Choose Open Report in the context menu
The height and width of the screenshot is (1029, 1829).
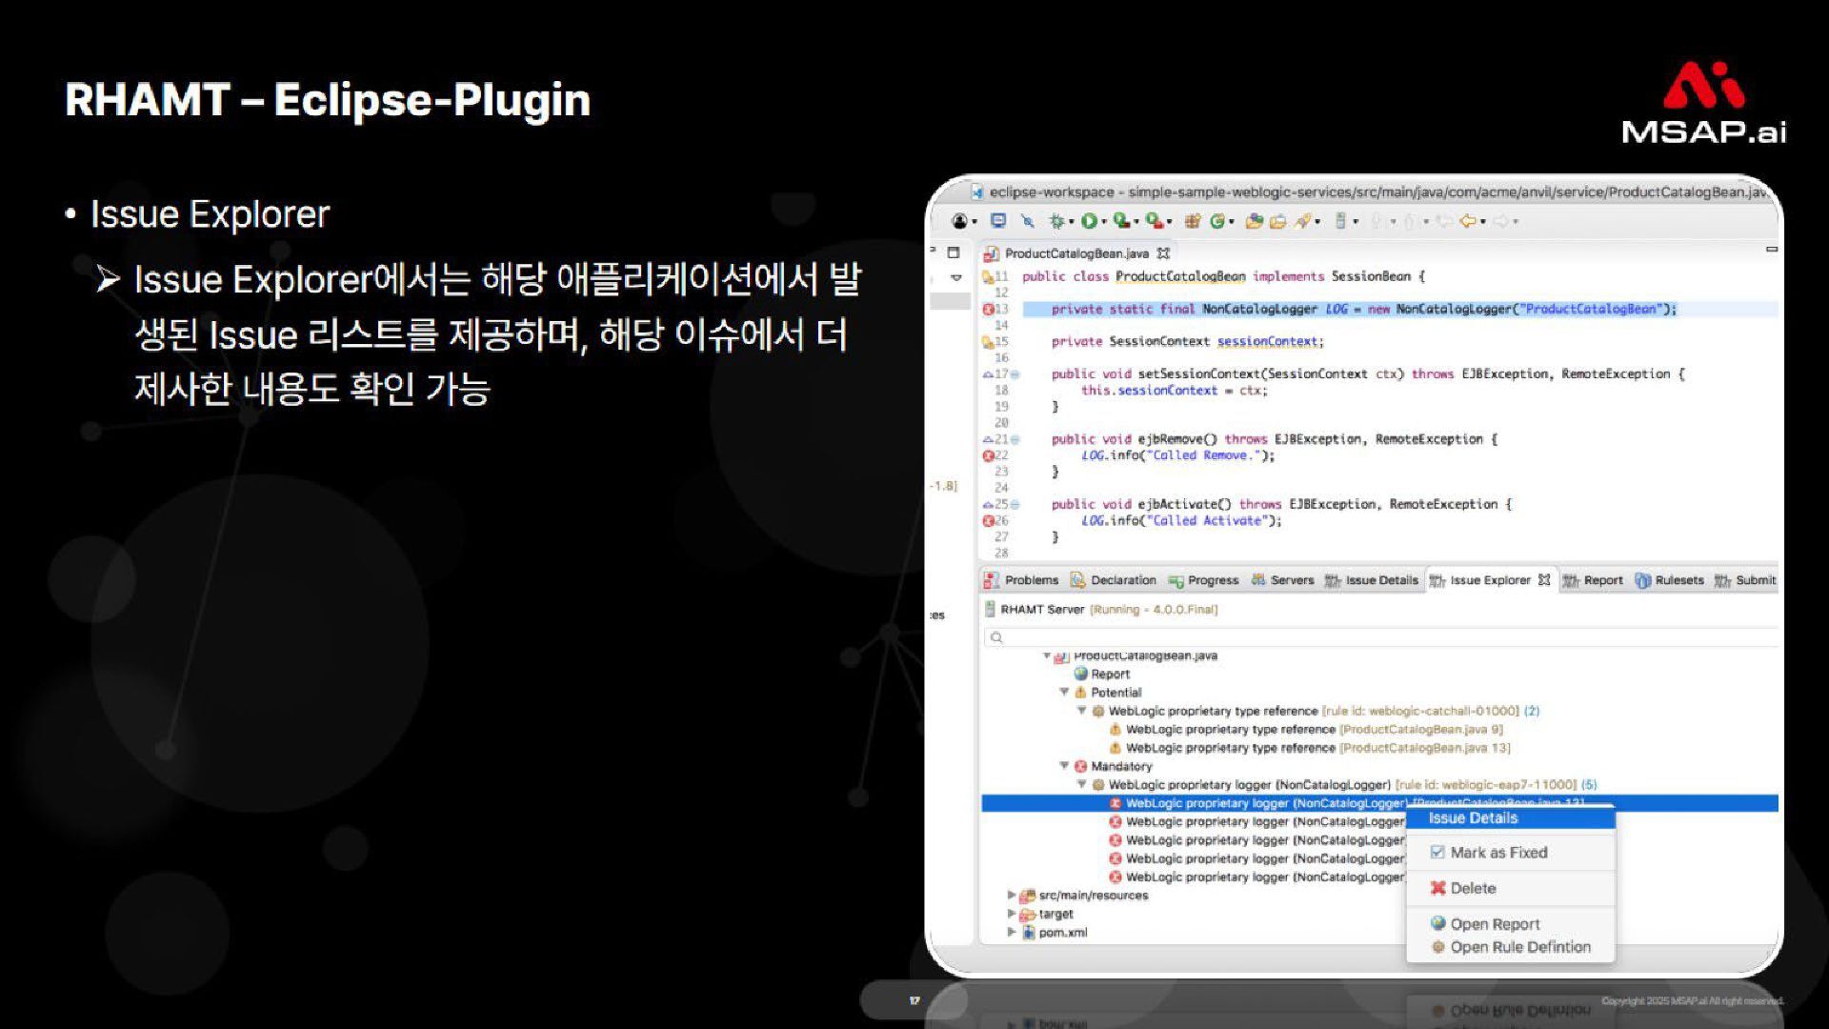[1511, 924]
